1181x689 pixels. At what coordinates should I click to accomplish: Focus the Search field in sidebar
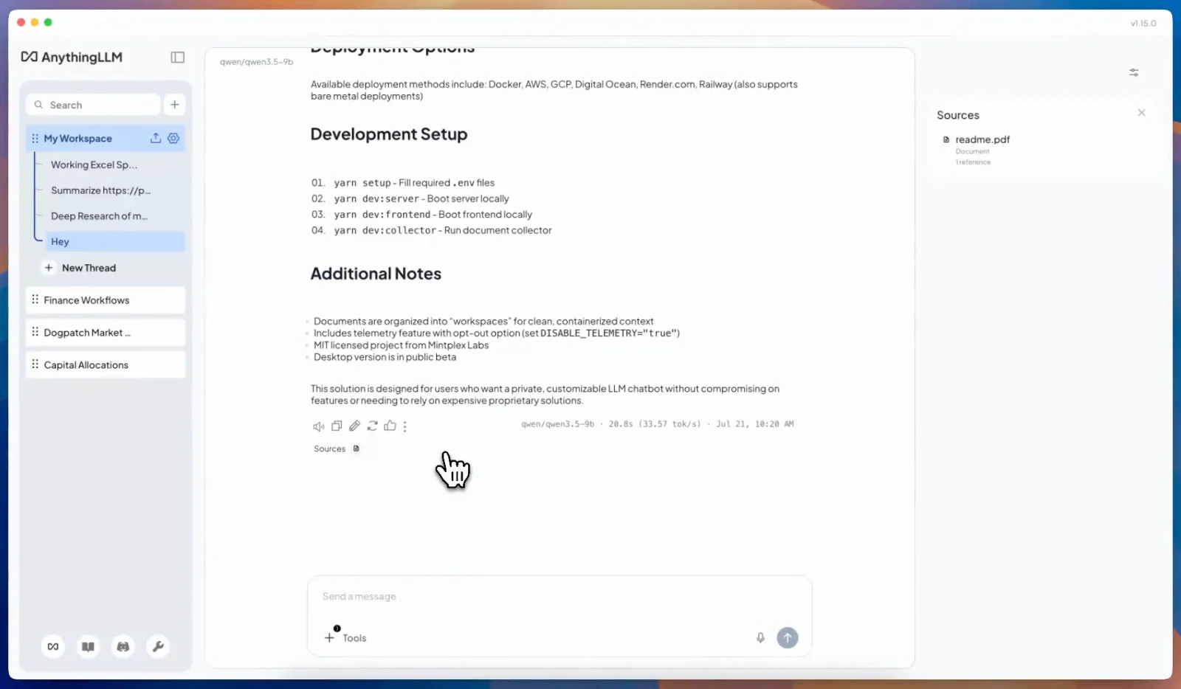[93, 105]
